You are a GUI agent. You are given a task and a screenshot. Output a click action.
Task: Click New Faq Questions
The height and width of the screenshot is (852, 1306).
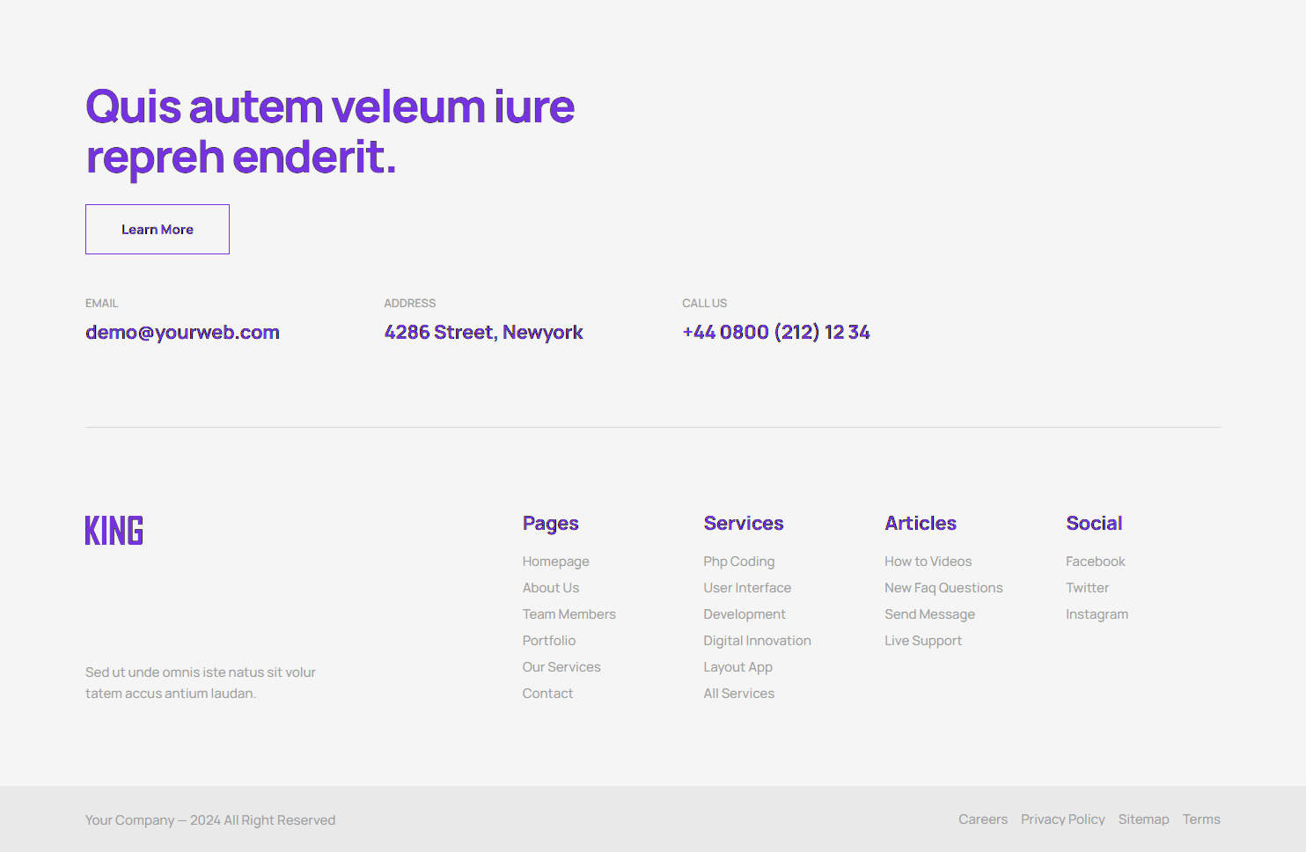point(943,587)
